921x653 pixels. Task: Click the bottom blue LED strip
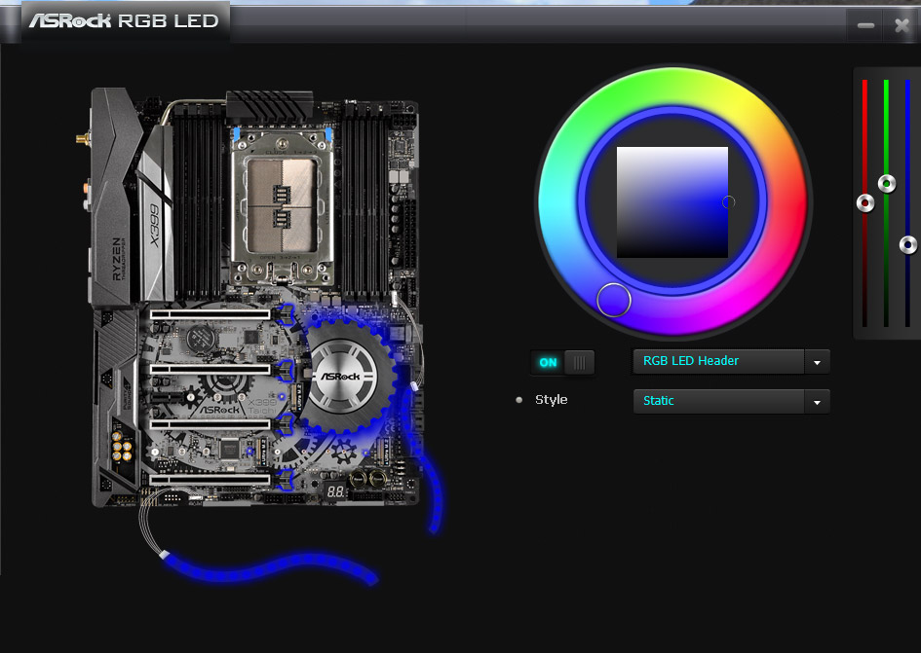click(270, 567)
